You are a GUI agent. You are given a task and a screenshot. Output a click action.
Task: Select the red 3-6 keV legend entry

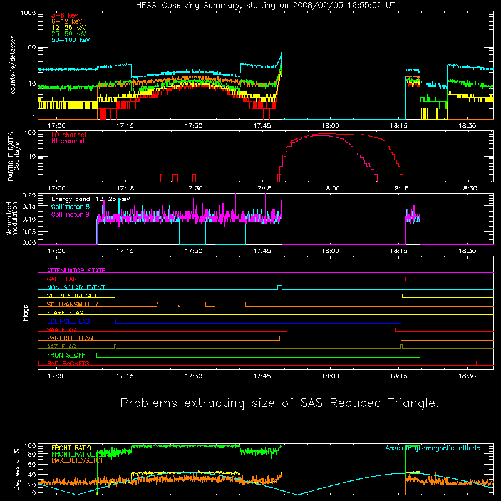(x=65, y=15)
